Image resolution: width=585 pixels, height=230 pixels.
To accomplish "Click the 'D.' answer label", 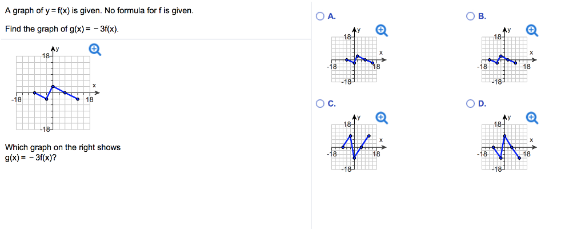I will [x=482, y=104].
